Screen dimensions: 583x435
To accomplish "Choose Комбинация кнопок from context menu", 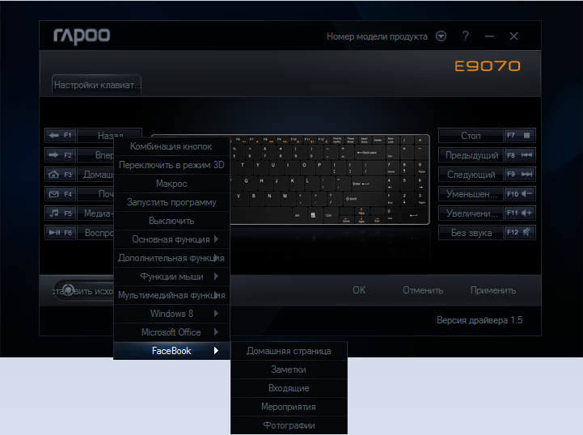I will tap(171, 146).
